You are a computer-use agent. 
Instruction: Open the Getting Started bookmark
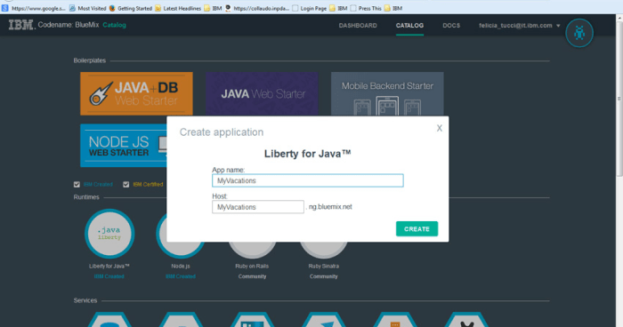(131, 8)
